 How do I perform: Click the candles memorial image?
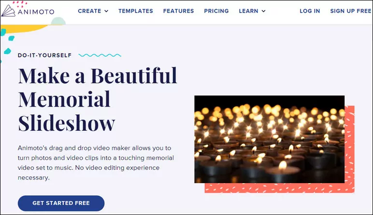(x=269, y=139)
